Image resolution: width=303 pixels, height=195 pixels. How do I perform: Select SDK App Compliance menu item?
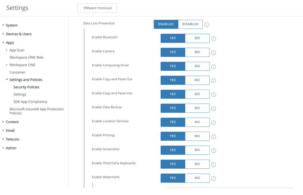point(30,102)
